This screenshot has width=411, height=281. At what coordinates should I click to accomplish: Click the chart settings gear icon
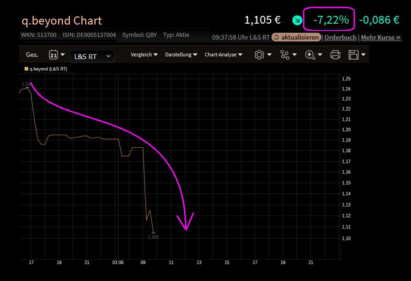[259, 55]
